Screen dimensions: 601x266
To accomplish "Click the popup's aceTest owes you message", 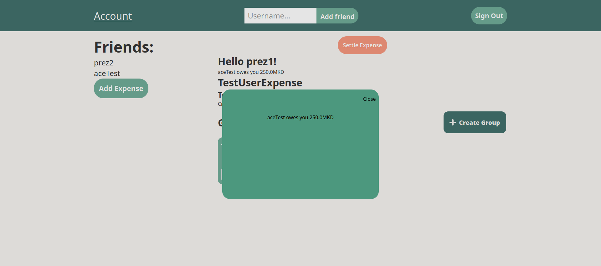I will coord(300,118).
